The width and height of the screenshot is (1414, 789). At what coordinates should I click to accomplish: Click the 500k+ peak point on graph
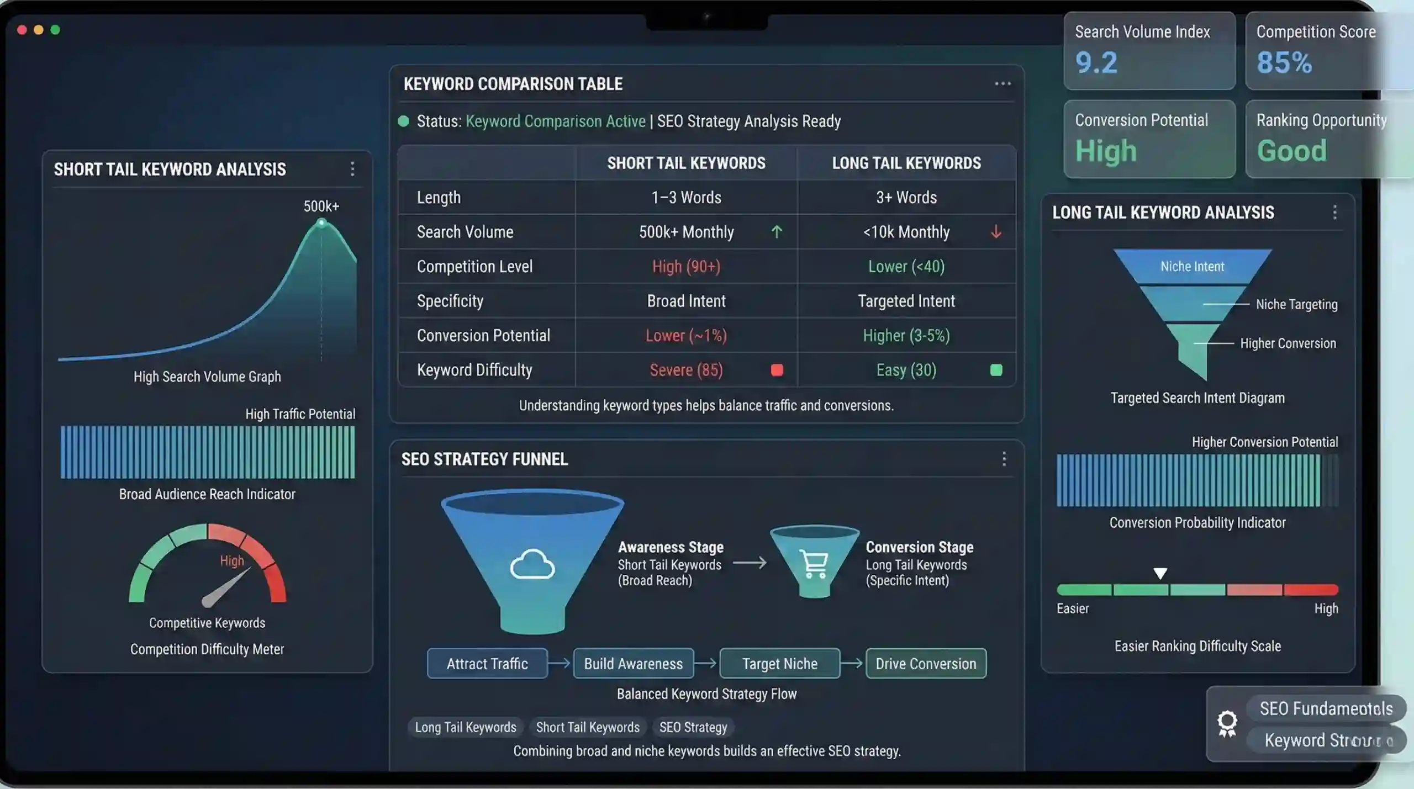click(321, 223)
